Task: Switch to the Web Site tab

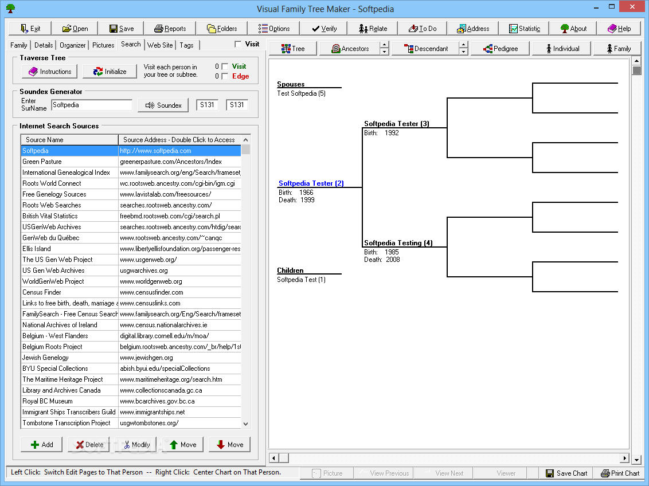Action: (160, 45)
